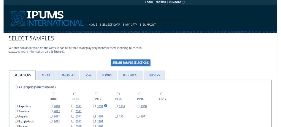Click the info icon next to Argentina 1991

(x=105, y=106)
